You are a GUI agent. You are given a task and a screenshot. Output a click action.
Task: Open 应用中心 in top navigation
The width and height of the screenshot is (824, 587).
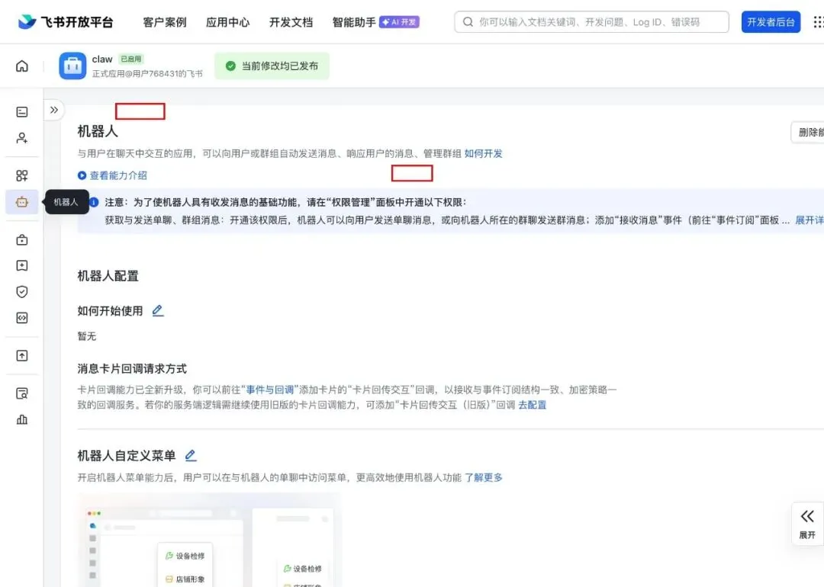227,22
